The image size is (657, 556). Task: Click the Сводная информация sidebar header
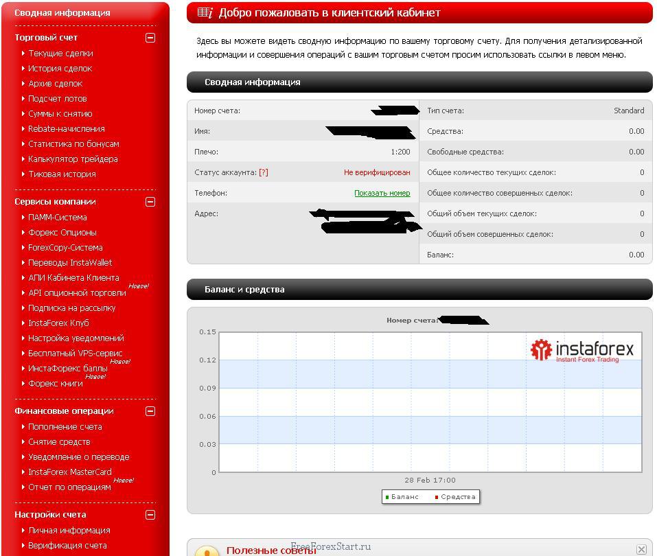pyautogui.click(x=62, y=13)
